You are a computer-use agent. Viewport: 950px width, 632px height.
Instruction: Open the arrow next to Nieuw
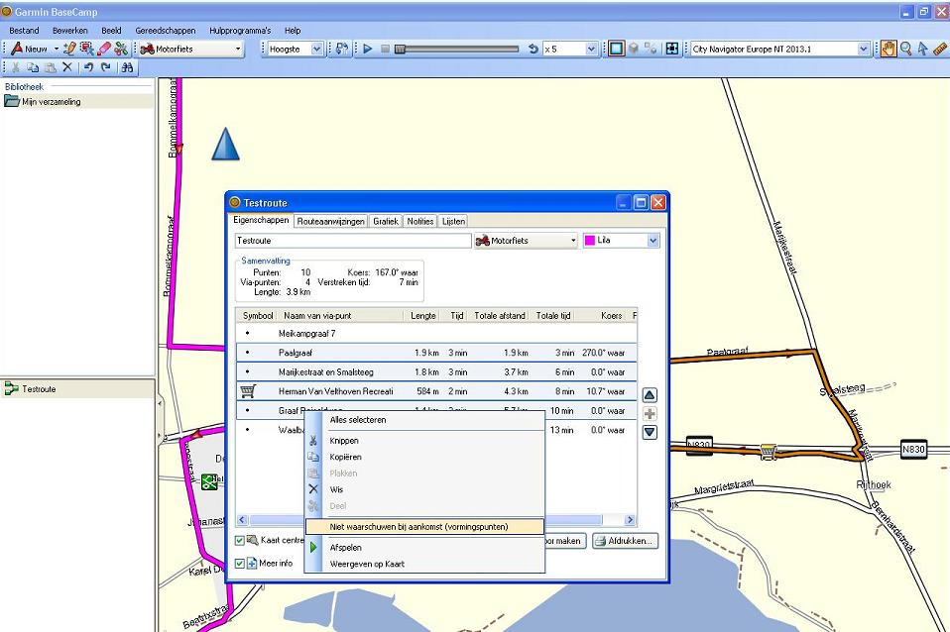point(57,50)
